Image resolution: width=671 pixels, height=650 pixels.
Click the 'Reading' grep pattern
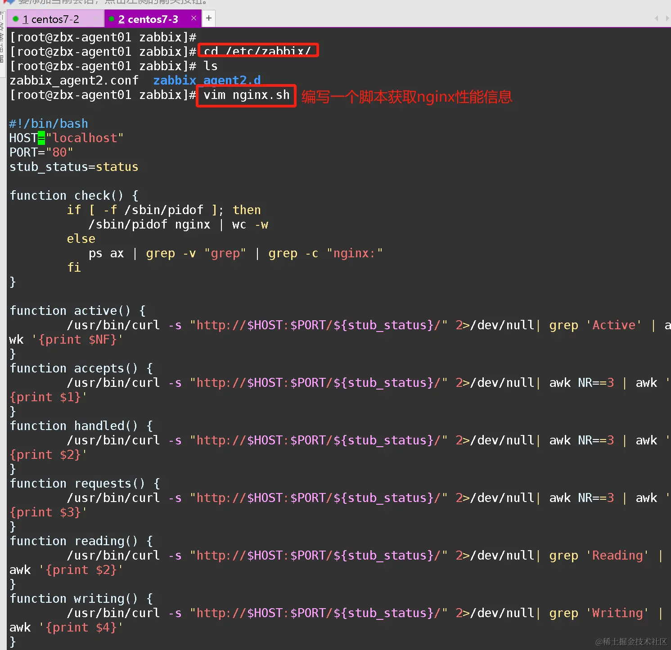point(617,556)
